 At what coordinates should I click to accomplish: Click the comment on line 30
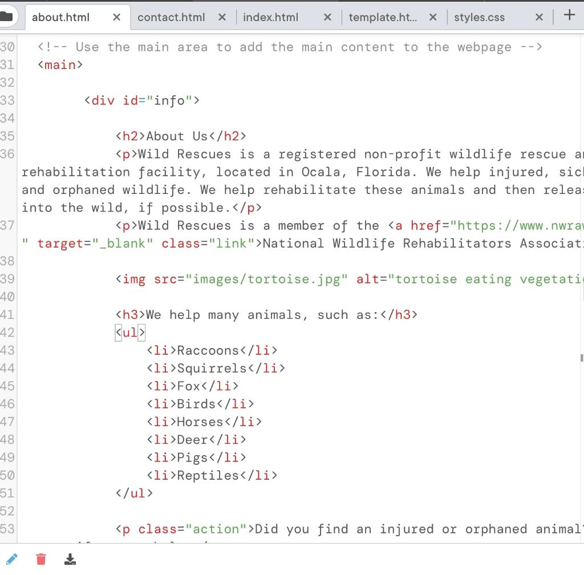290,47
